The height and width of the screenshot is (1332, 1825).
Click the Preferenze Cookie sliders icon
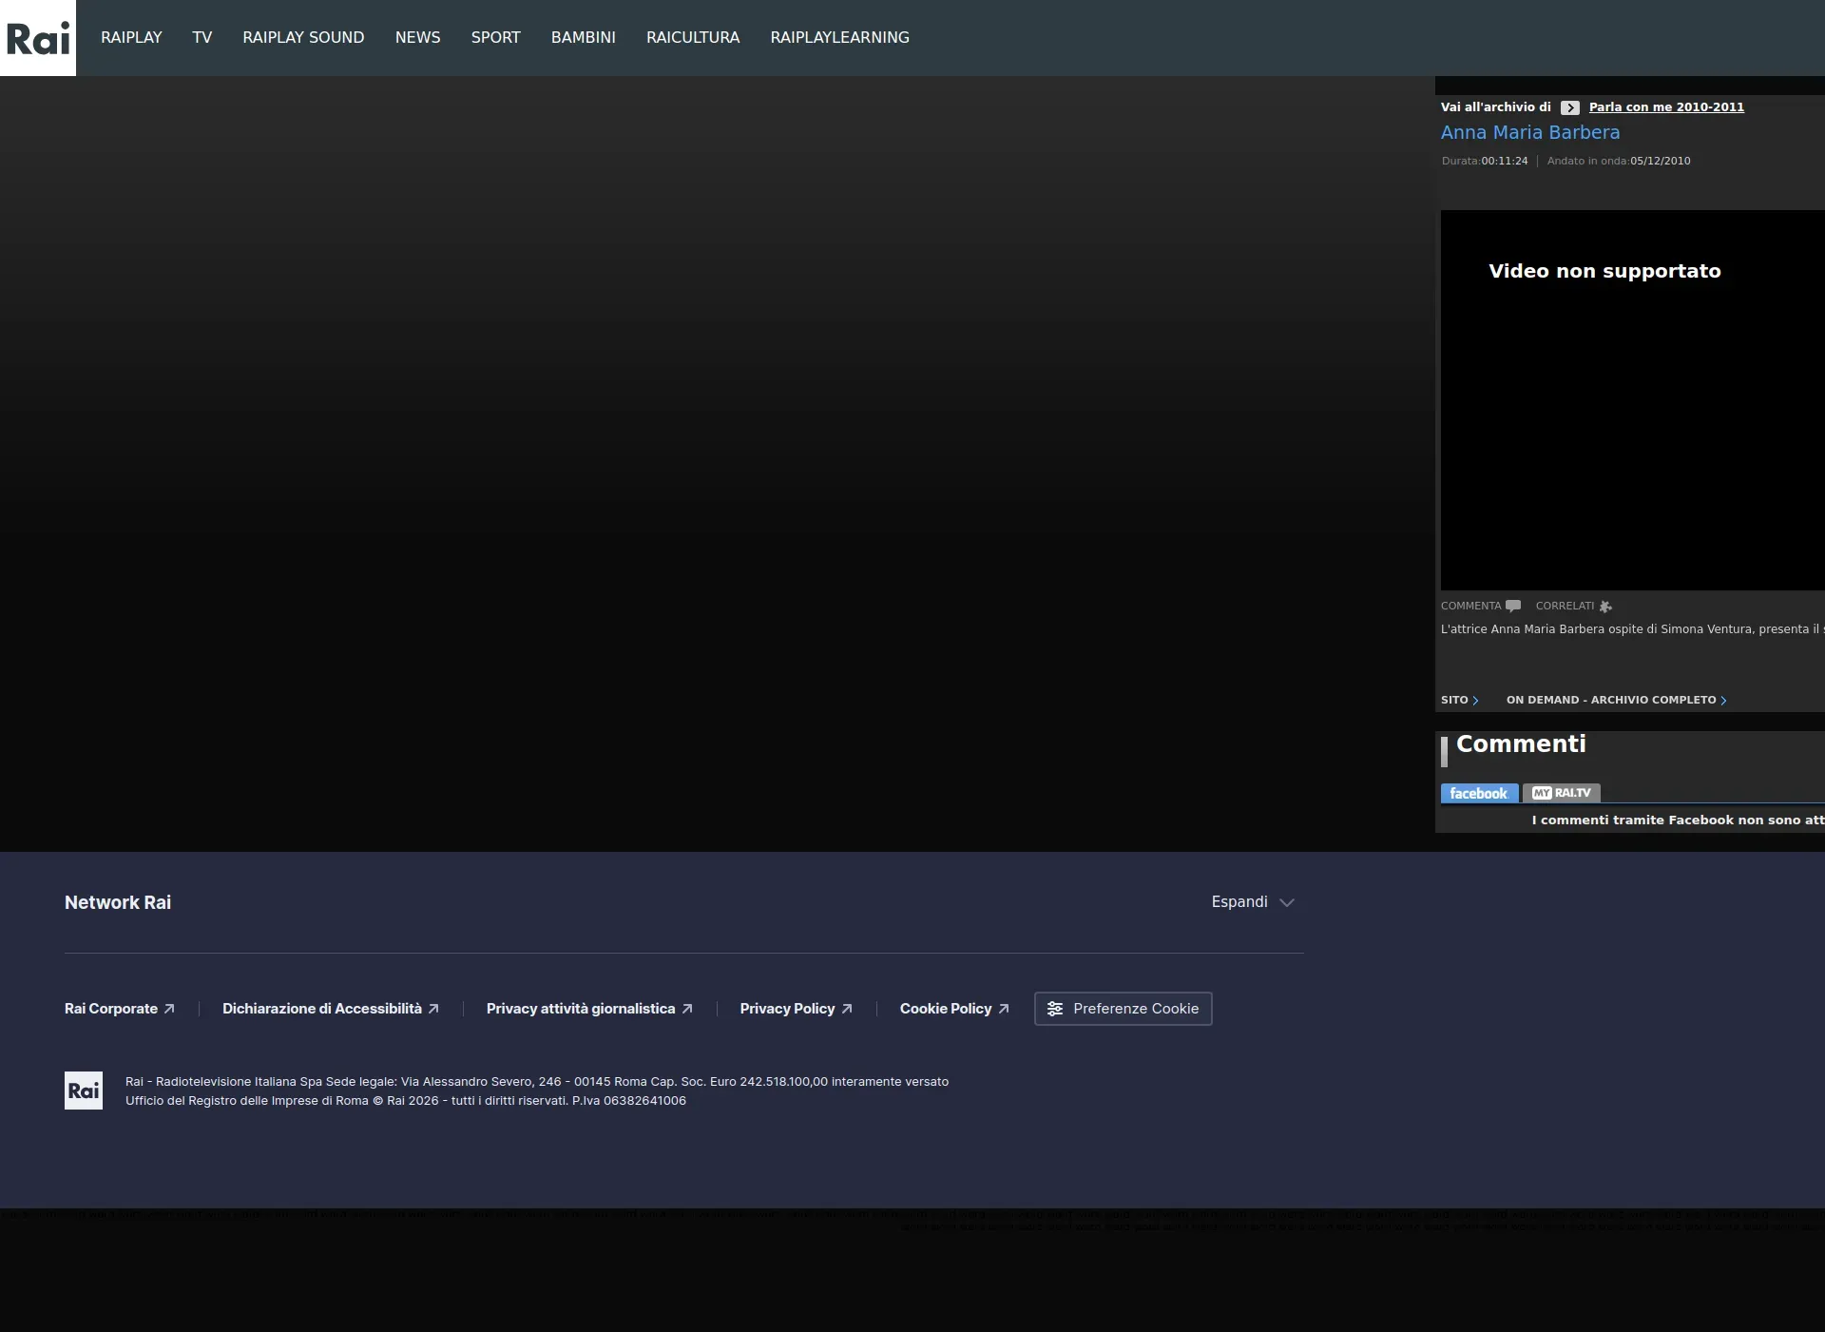tap(1055, 1009)
